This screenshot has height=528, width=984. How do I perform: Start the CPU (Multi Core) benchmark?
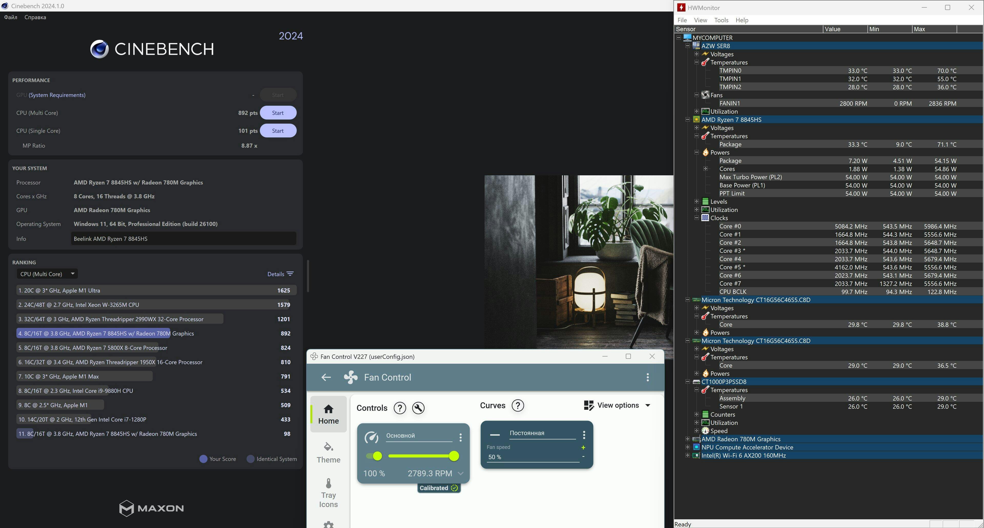pyautogui.click(x=278, y=113)
